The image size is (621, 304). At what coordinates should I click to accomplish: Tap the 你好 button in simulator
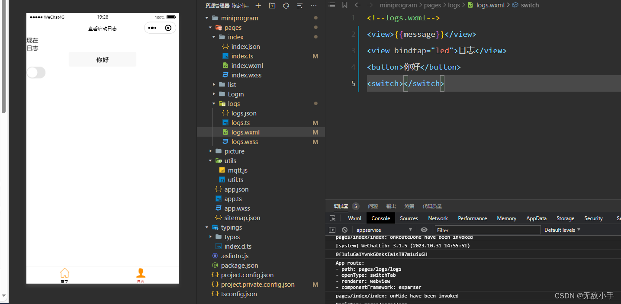pyautogui.click(x=103, y=60)
